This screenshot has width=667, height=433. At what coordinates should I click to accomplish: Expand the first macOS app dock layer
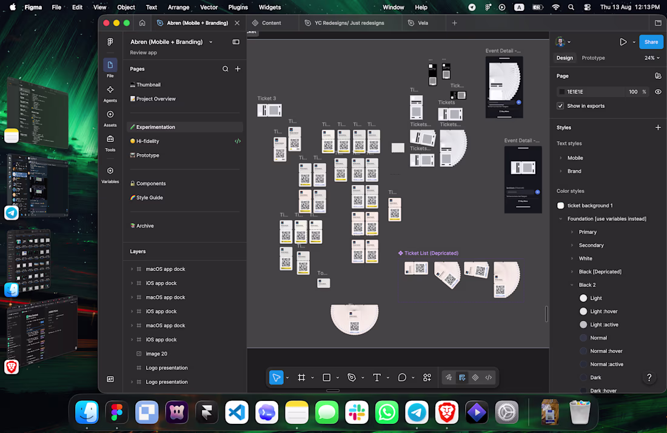point(132,269)
